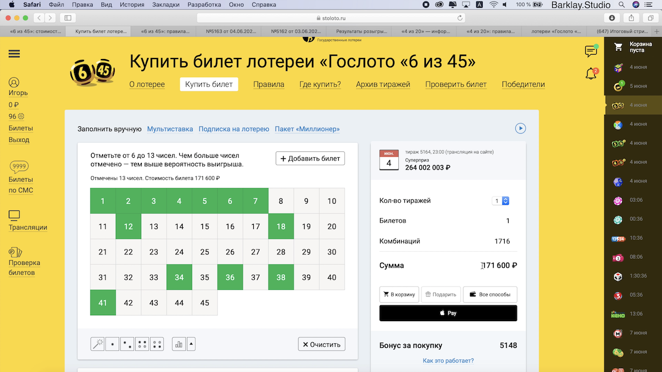Open the hamburger menu on the site

click(x=14, y=54)
